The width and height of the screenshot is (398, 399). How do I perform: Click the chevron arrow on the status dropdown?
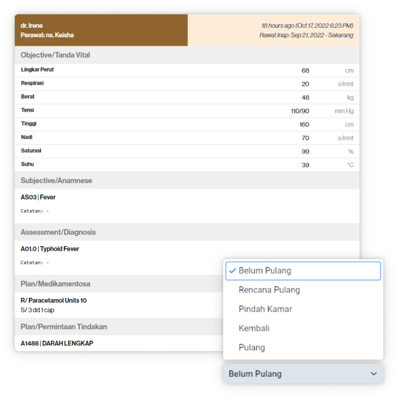coord(373,374)
